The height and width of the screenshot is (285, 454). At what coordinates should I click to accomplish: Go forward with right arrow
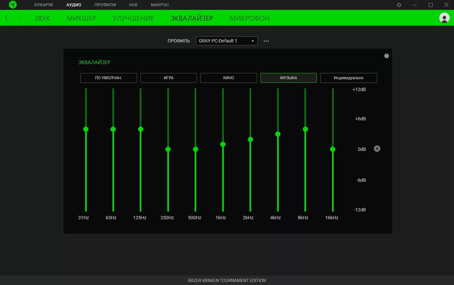(19, 18)
